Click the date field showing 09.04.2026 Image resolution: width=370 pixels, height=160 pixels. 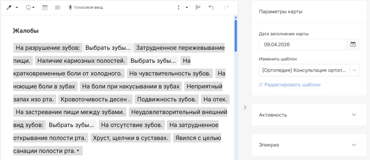(x=303, y=45)
